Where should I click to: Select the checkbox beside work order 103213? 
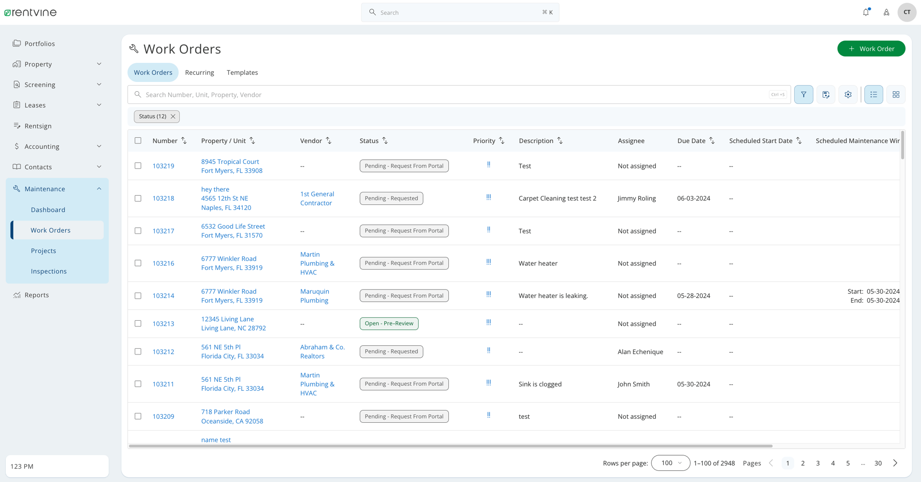[x=138, y=323]
